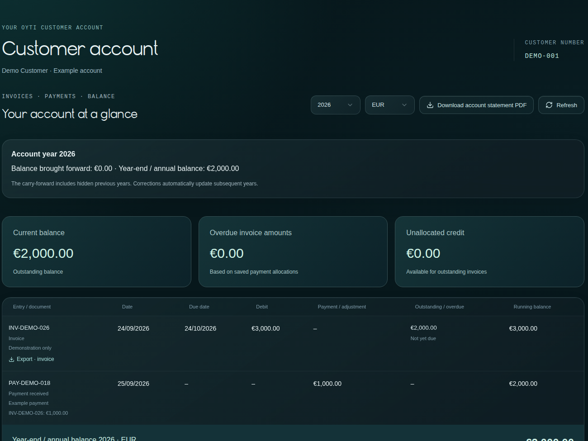
Task: Click the Entry / document column header
Action: point(32,307)
